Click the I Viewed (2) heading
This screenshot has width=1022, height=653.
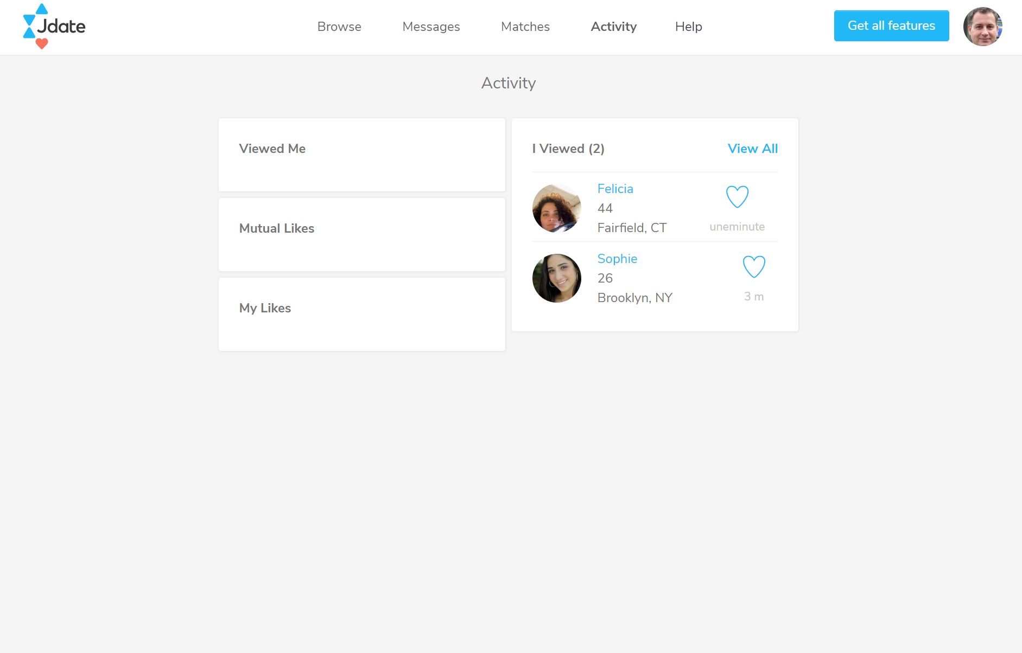click(568, 149)
